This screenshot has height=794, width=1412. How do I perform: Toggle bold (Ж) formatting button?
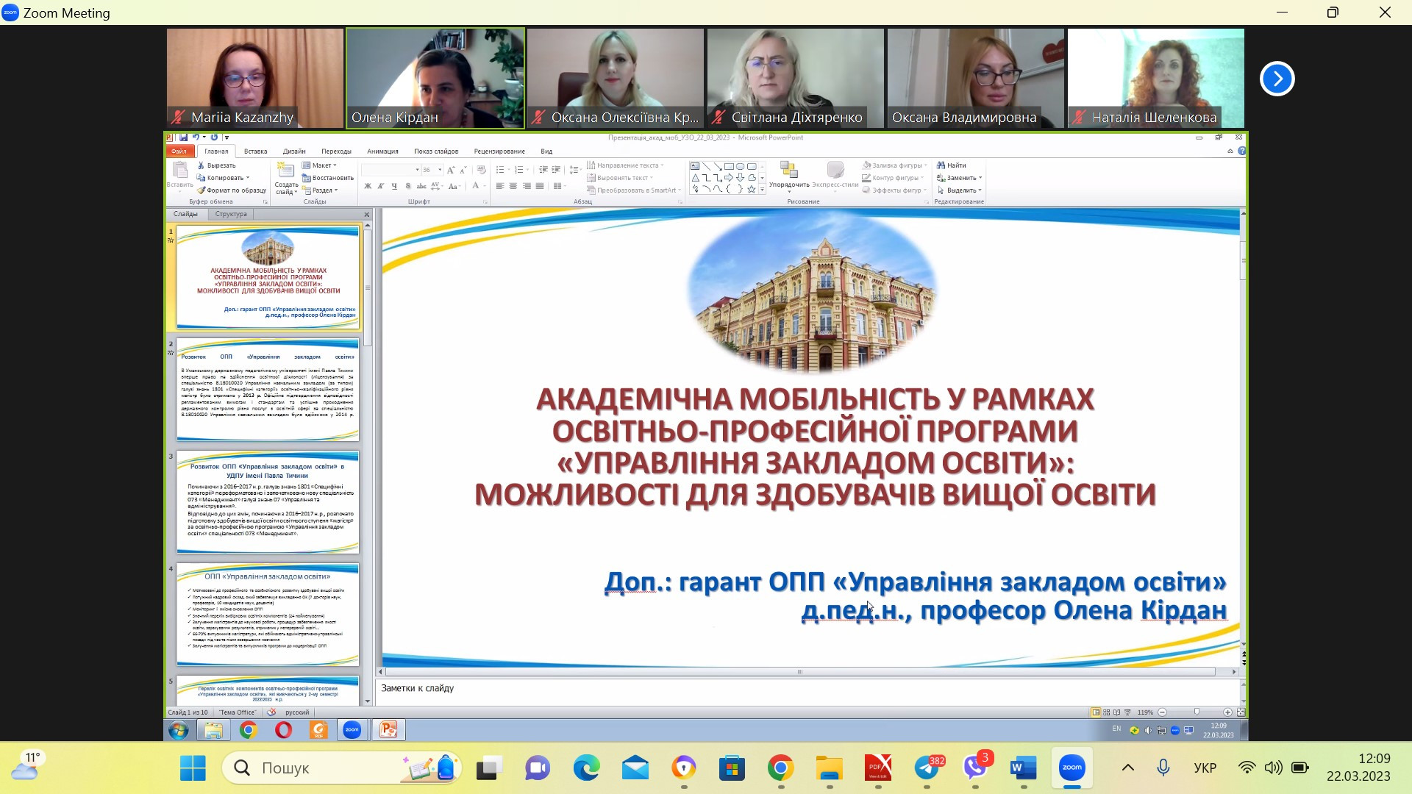[368, 187]
